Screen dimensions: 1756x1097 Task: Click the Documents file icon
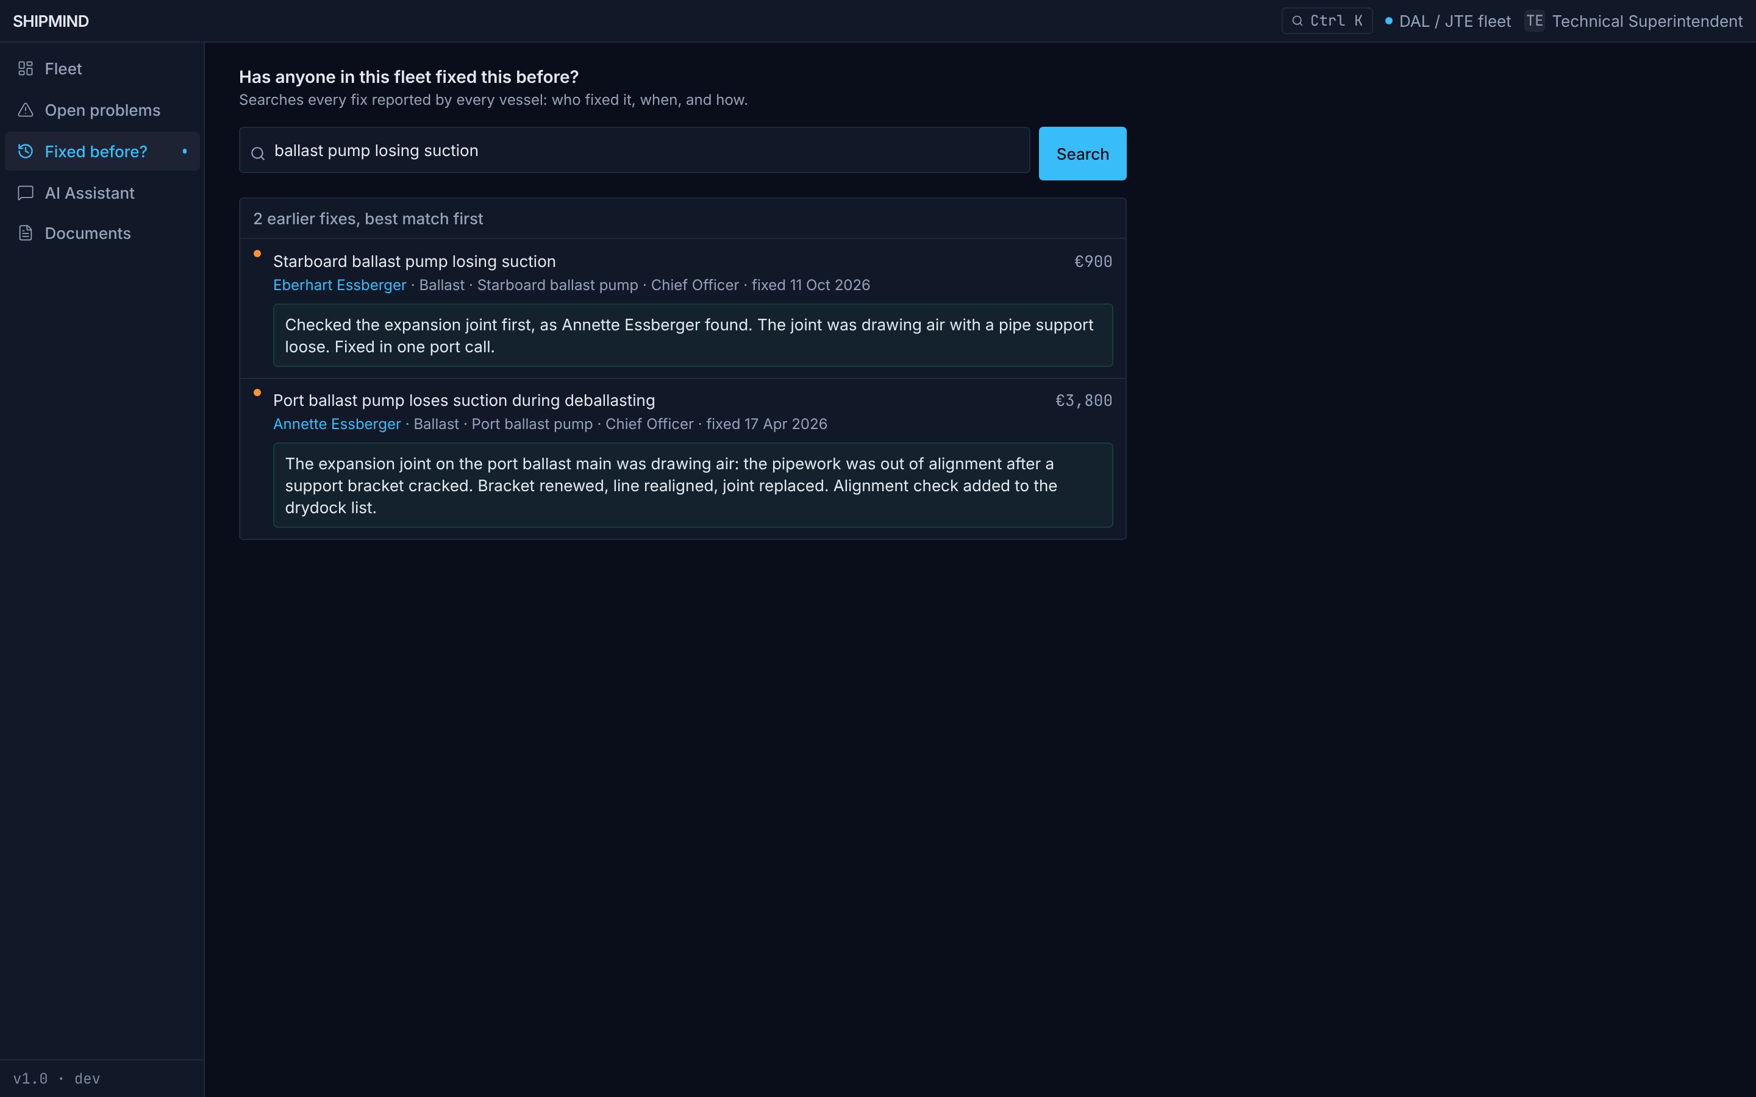[x=26, y=233]
